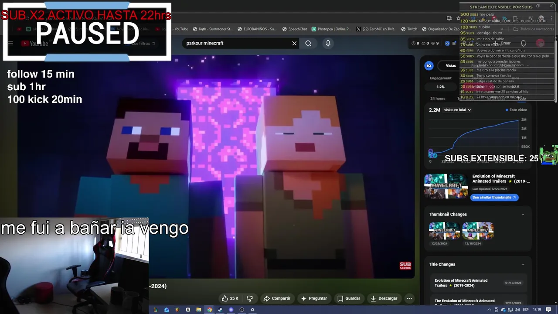
Task: Open the three-dot more actions menu
Action: (x=409, y=298)
